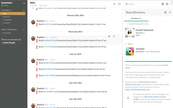The image size is (173, 108).
Task: Open Build #6 link
Action: (44, 41)
